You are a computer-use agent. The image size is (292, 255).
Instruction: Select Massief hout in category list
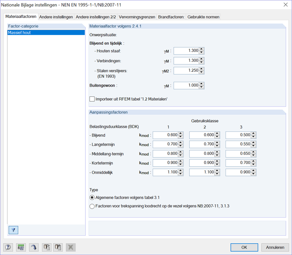[46, 32]
